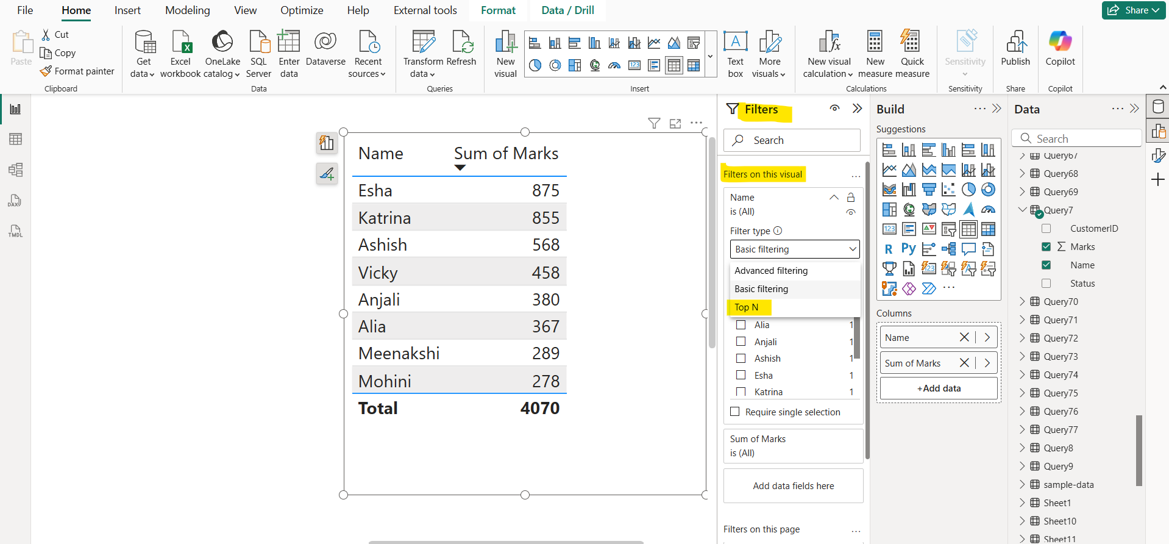Switch to the Insert ribbon tab
The width and height of the screenshot is (1169, 544).
(x=127, y=10)
